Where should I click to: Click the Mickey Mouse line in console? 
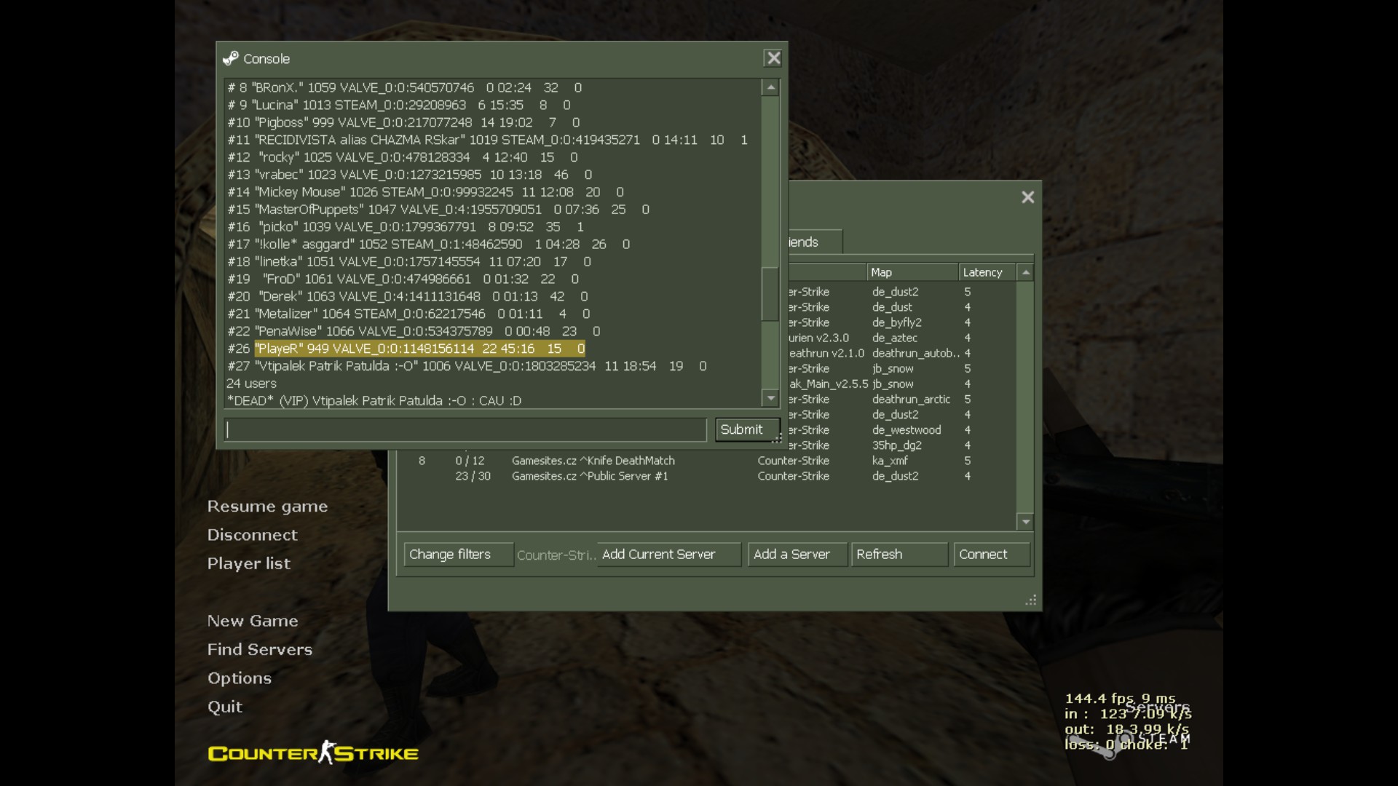[x=425, y=192]
